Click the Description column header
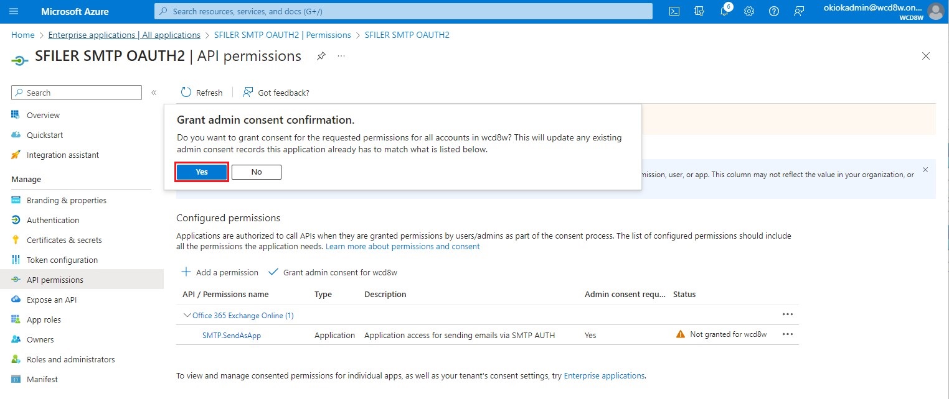 point(385,294)
